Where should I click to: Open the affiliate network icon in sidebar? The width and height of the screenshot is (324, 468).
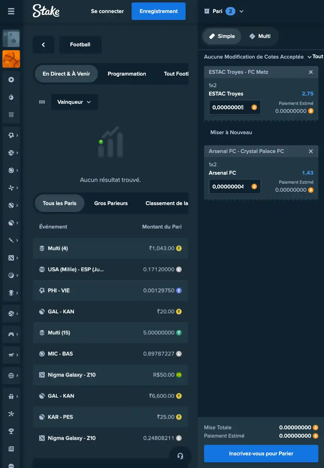coord(11,414)
